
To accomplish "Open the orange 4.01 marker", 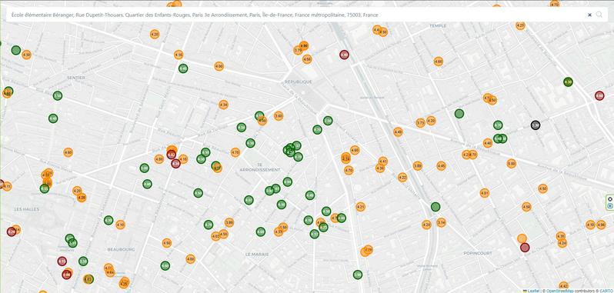I will click(485, 193).
